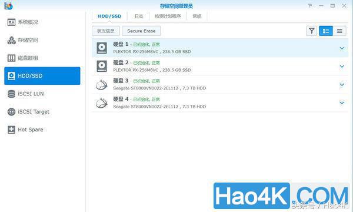Click the green 已初始化, 正常 status of 硬盘 1
This screenshot has width=353, height=212.
146,45
